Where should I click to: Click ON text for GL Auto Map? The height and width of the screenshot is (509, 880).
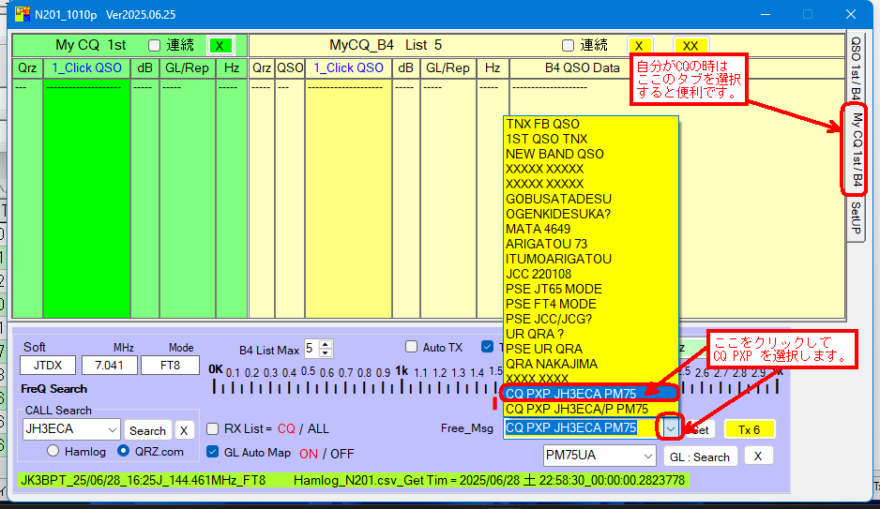pos(309,454)
